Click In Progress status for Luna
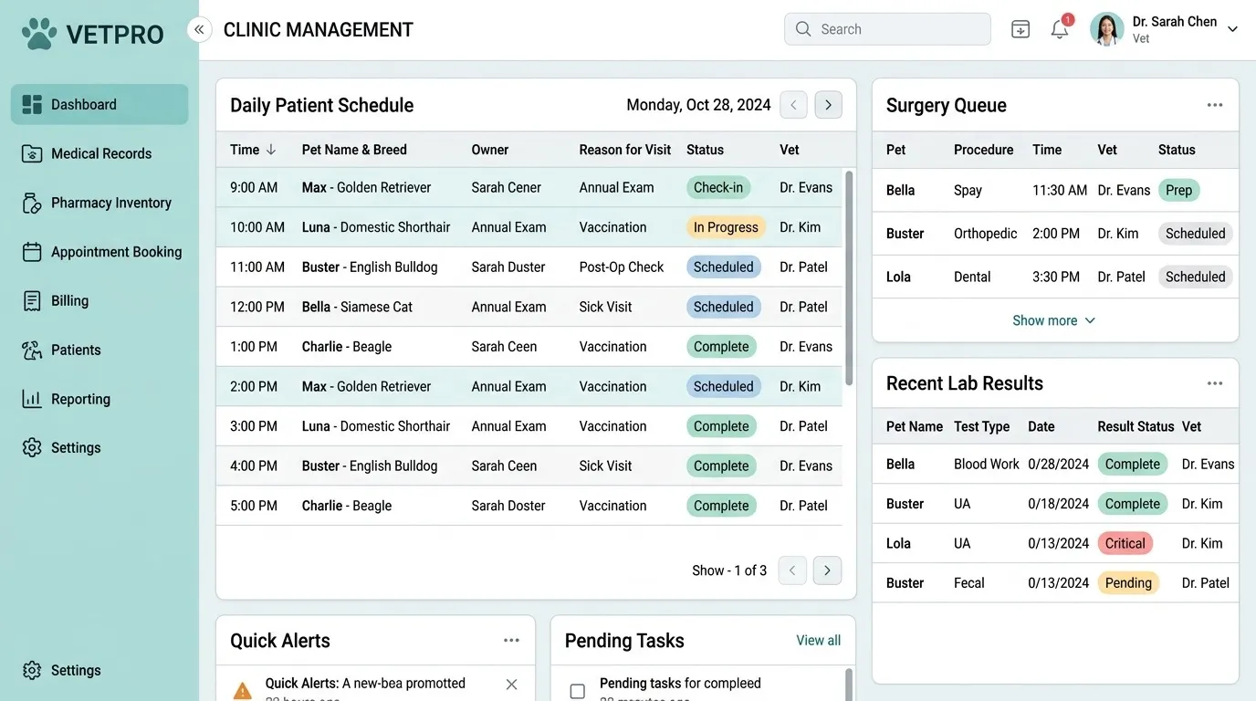The width and height of the screenshot is (1256, 701). click(x=726, y=227)
